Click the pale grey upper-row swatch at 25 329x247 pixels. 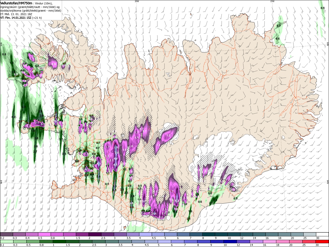(x=310, y=234)
